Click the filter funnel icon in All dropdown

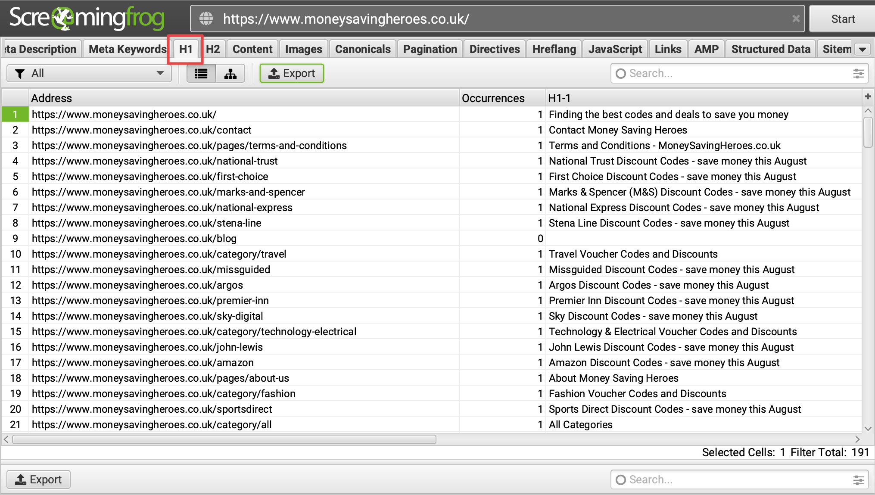coord(19,73)
